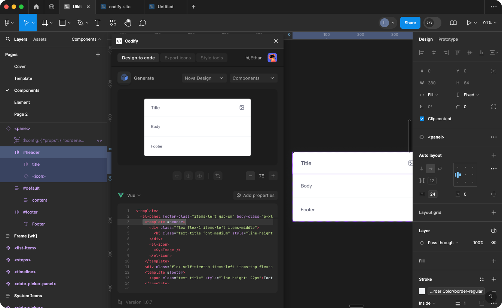Select the Text tool
502x308 pixels.
[x=98, y=23]
